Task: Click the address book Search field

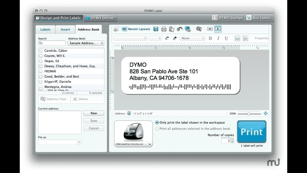Action: coord(52,43)
